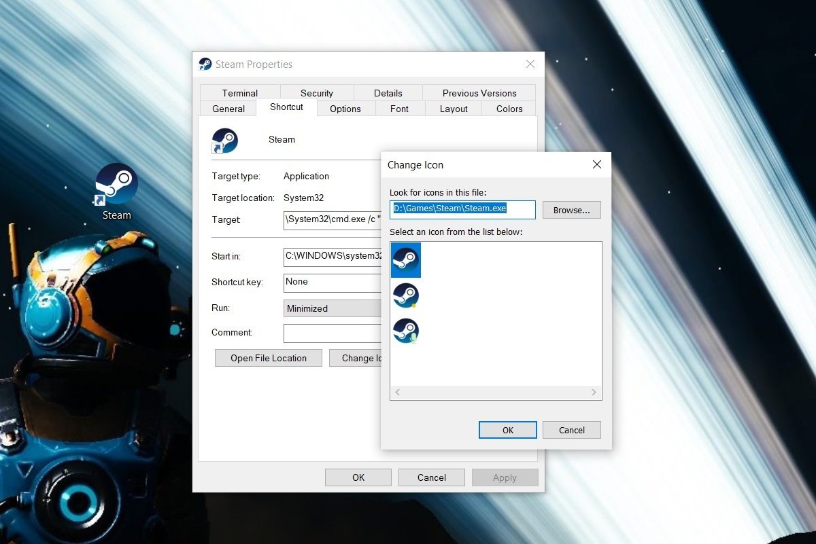Switch to the Terminal tab
Screen dimensions: 816x544
point(239,93)
